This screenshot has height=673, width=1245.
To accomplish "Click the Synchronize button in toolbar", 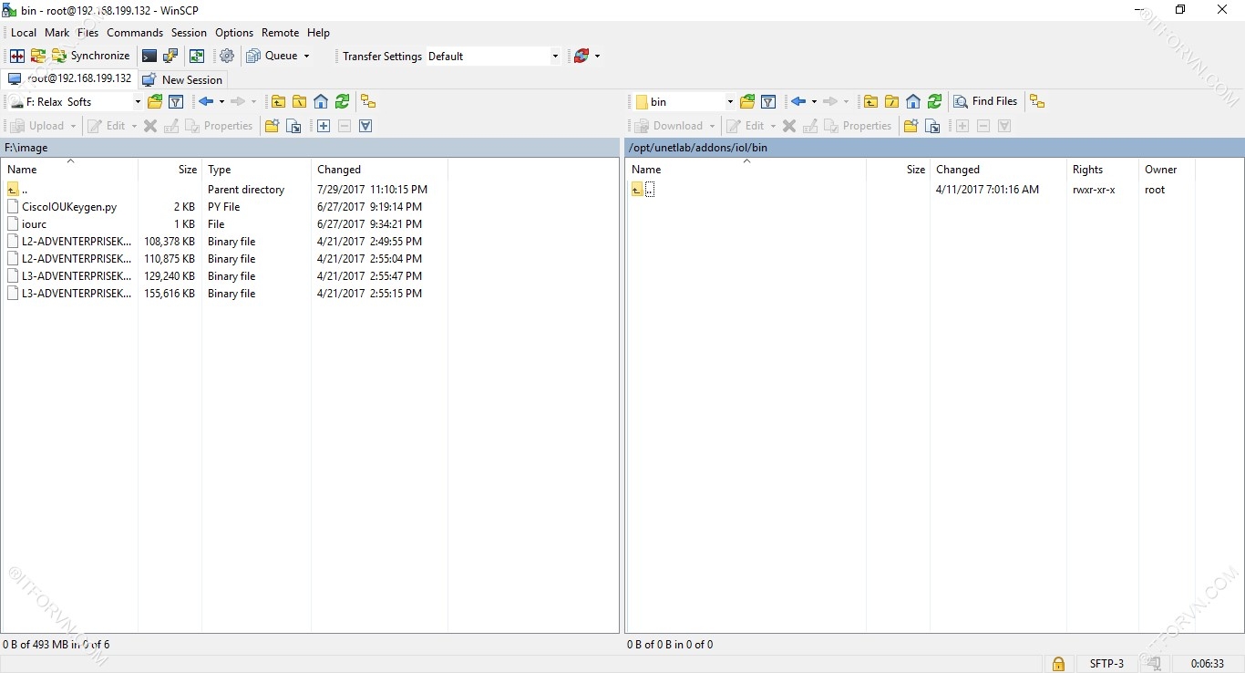I will (90, 57).
